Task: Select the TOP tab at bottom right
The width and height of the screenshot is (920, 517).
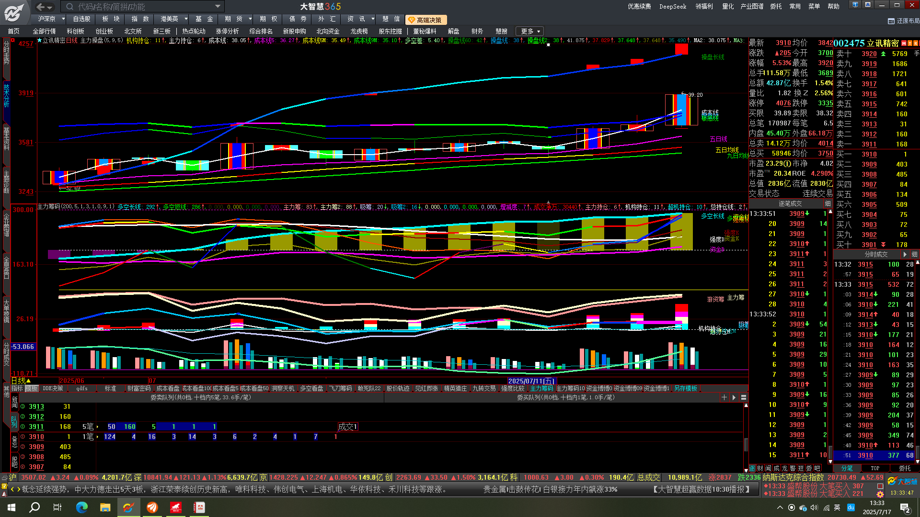Action: tap(875, 468)
